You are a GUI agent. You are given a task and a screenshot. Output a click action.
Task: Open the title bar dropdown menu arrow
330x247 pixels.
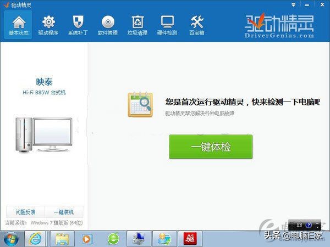point(293,4)
